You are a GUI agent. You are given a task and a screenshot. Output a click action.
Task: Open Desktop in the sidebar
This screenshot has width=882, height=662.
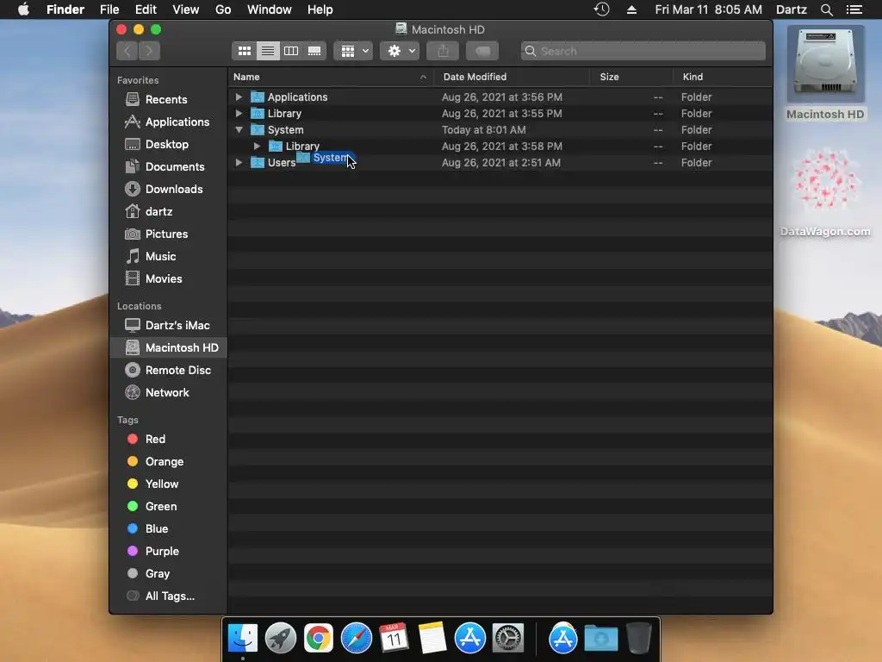(168, 145)
